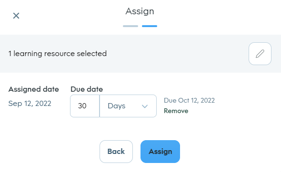Click the Due date field label
This screenshot has width=281, height=172.
[x=87, y=89]
